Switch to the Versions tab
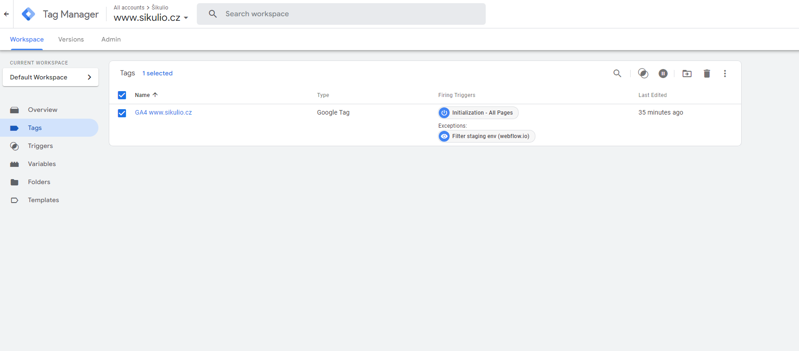 [x=71, y=39]
